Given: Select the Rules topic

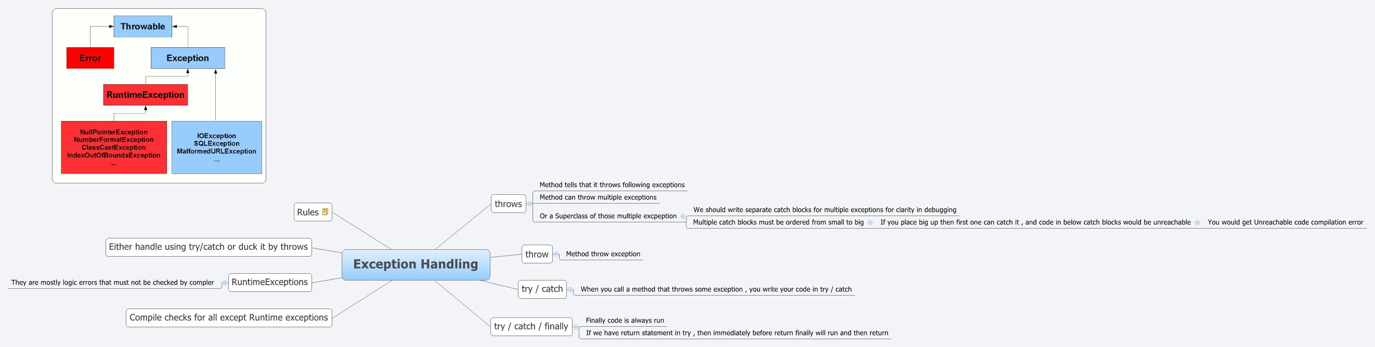Looking at the screenshot, I should (307, 212).
